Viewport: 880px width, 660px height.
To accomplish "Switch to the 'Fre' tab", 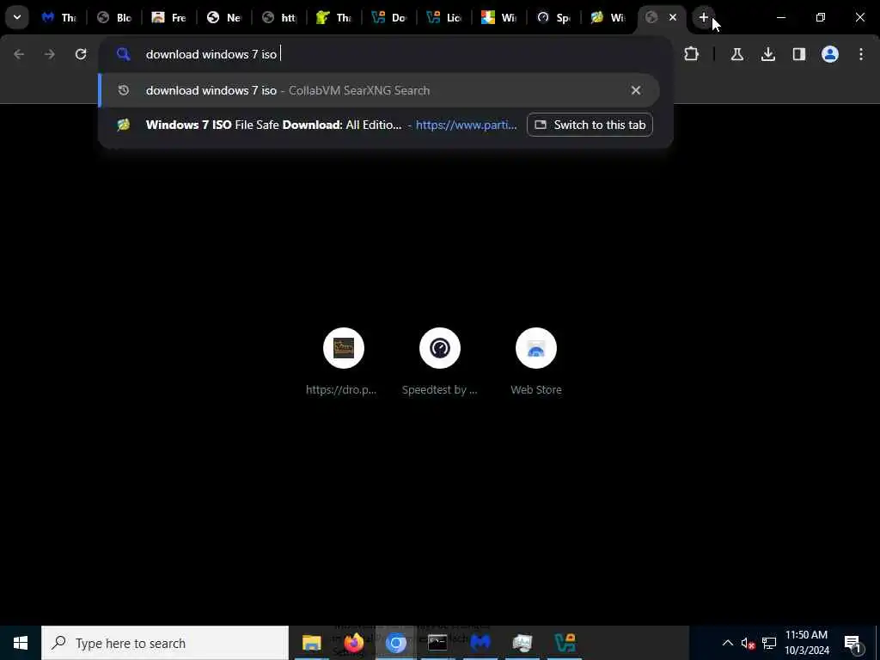I will coord(169,18).
